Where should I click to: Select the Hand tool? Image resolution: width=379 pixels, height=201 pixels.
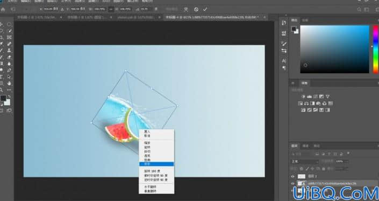coord(10,84)
